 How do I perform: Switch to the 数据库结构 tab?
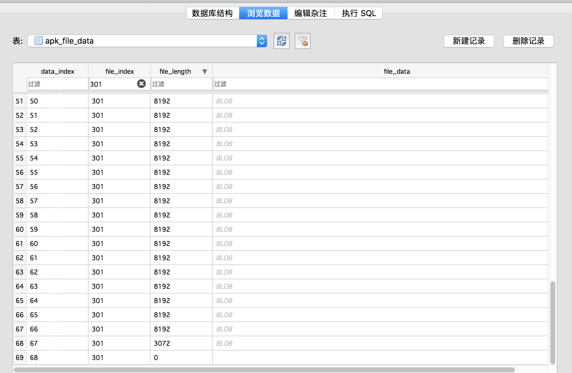click(x=212, y=13)
